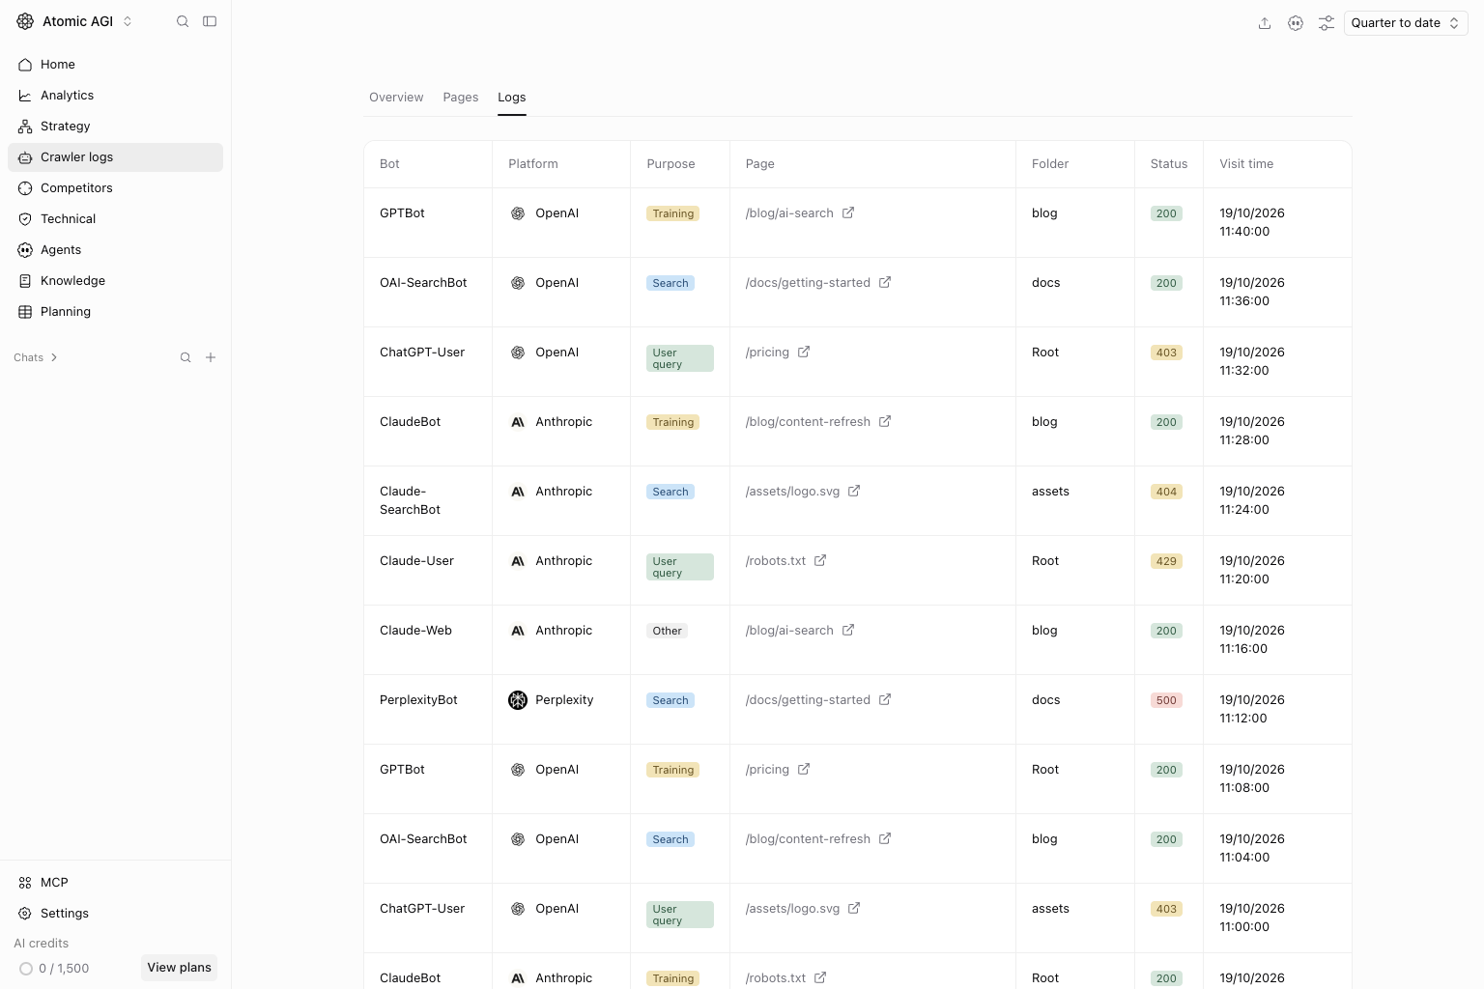Open external link icon beside /assets/logo.svg 404 row
The width and height of the screenshot is (1484, 989).
click(854, 491)
